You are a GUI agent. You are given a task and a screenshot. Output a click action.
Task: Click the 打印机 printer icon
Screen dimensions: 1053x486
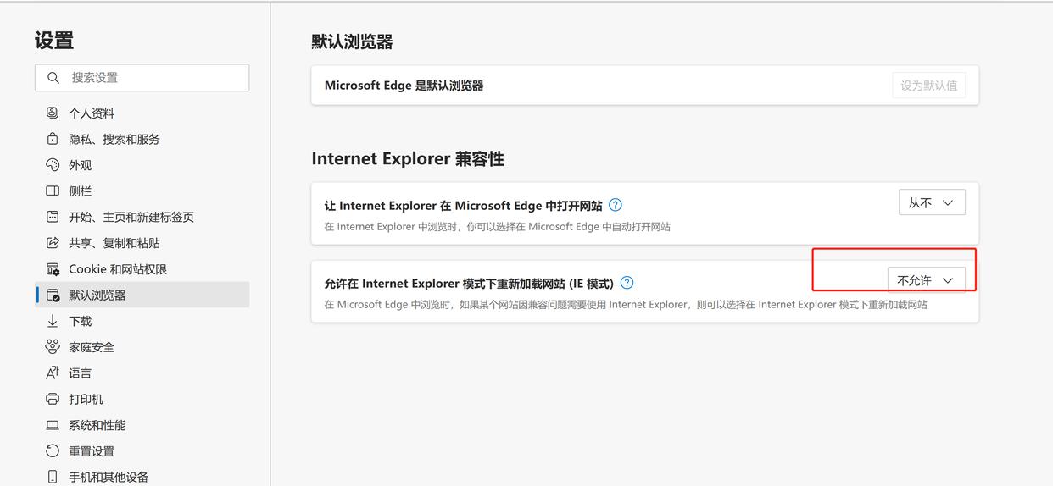coord(53,399)
